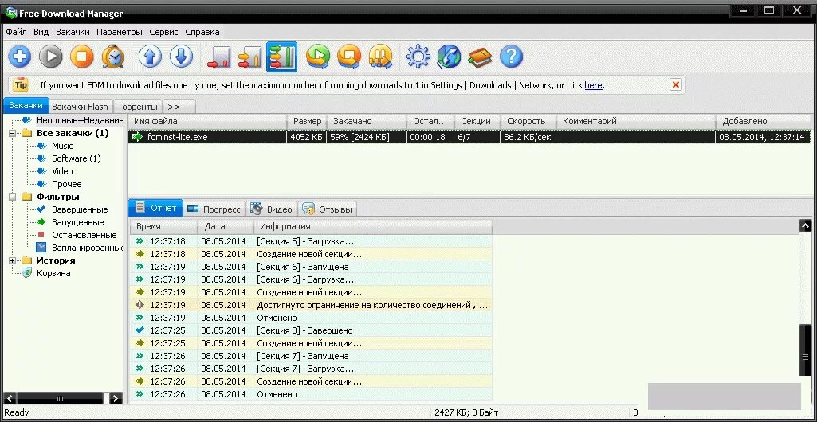Image resolution: width=817 pixels, height=422 pixels.
Task: Select the Завершенные filter
Action: pyautogui.click(x=80, y=209)
